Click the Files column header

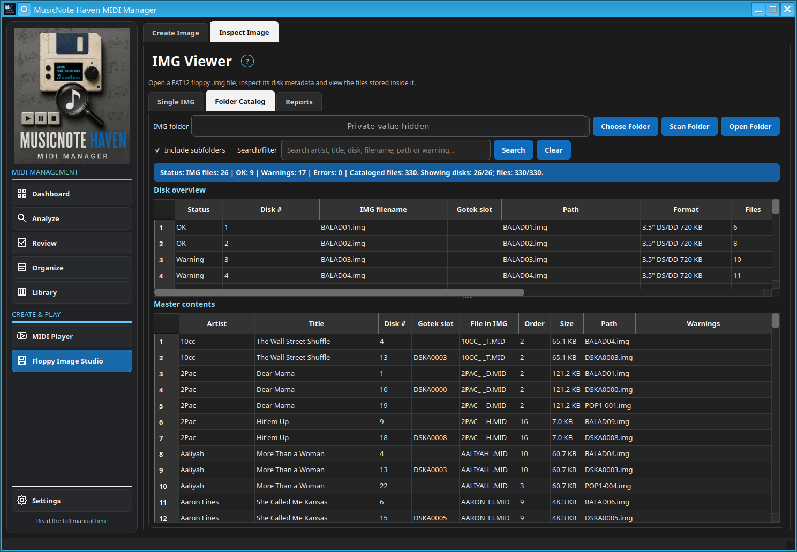(752, 209)
